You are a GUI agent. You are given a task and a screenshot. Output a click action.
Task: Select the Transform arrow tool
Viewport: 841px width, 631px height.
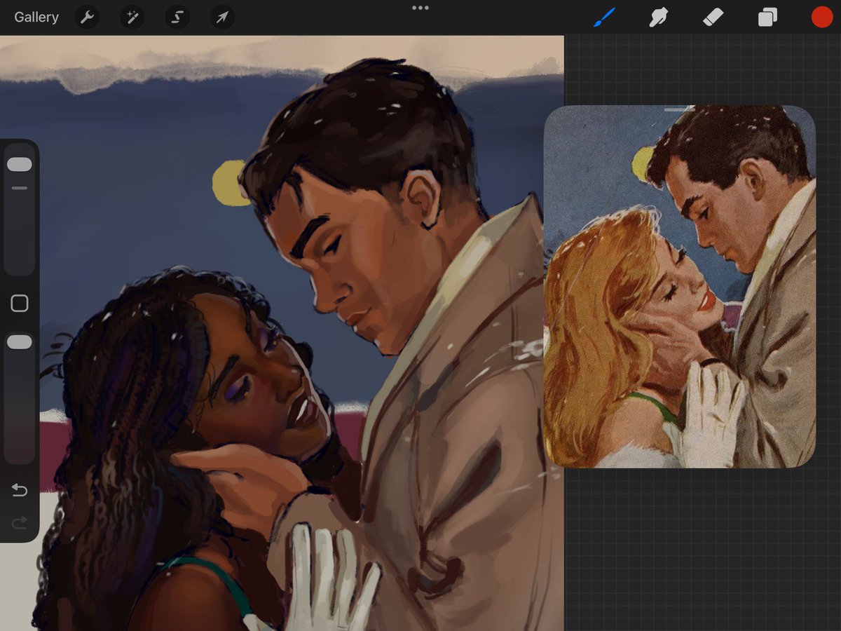pyautogui.click(x=221, y=17)
